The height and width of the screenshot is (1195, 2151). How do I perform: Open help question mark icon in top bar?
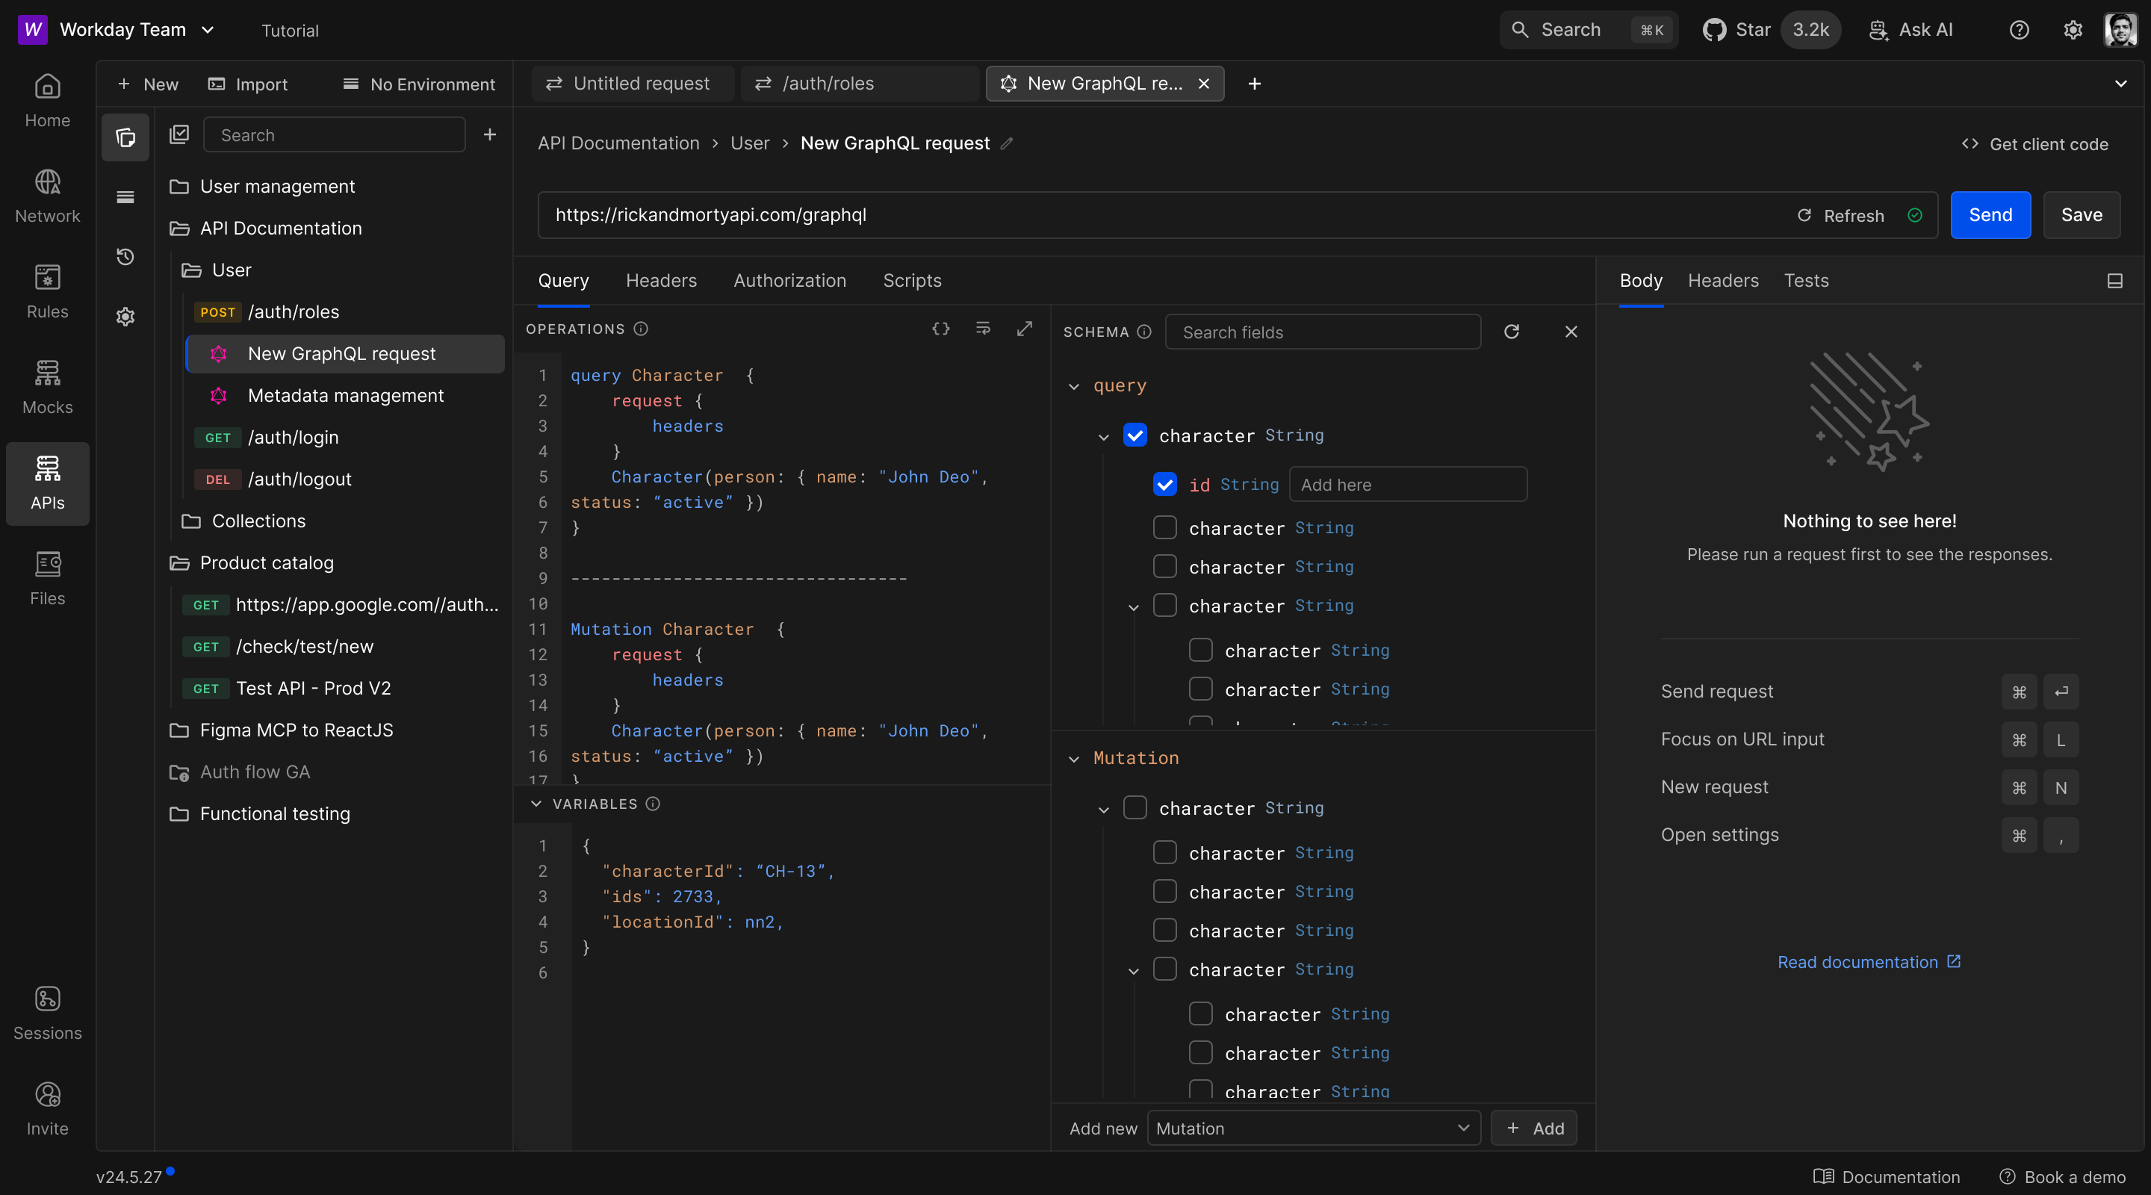tap(2019, 30)
